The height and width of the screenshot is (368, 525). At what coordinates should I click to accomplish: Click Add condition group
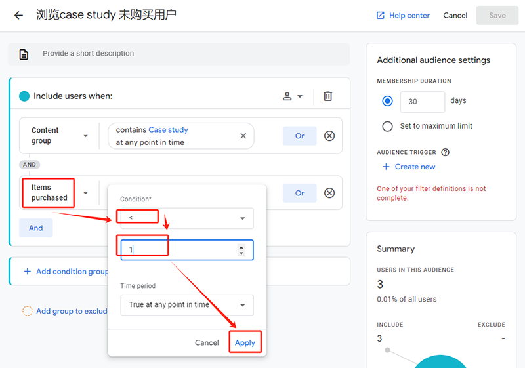click(x=66, y=271)
